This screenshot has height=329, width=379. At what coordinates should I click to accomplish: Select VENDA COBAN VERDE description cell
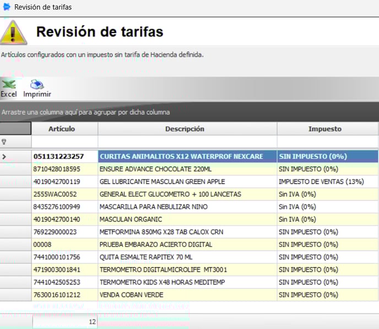(x=187, y=295)
